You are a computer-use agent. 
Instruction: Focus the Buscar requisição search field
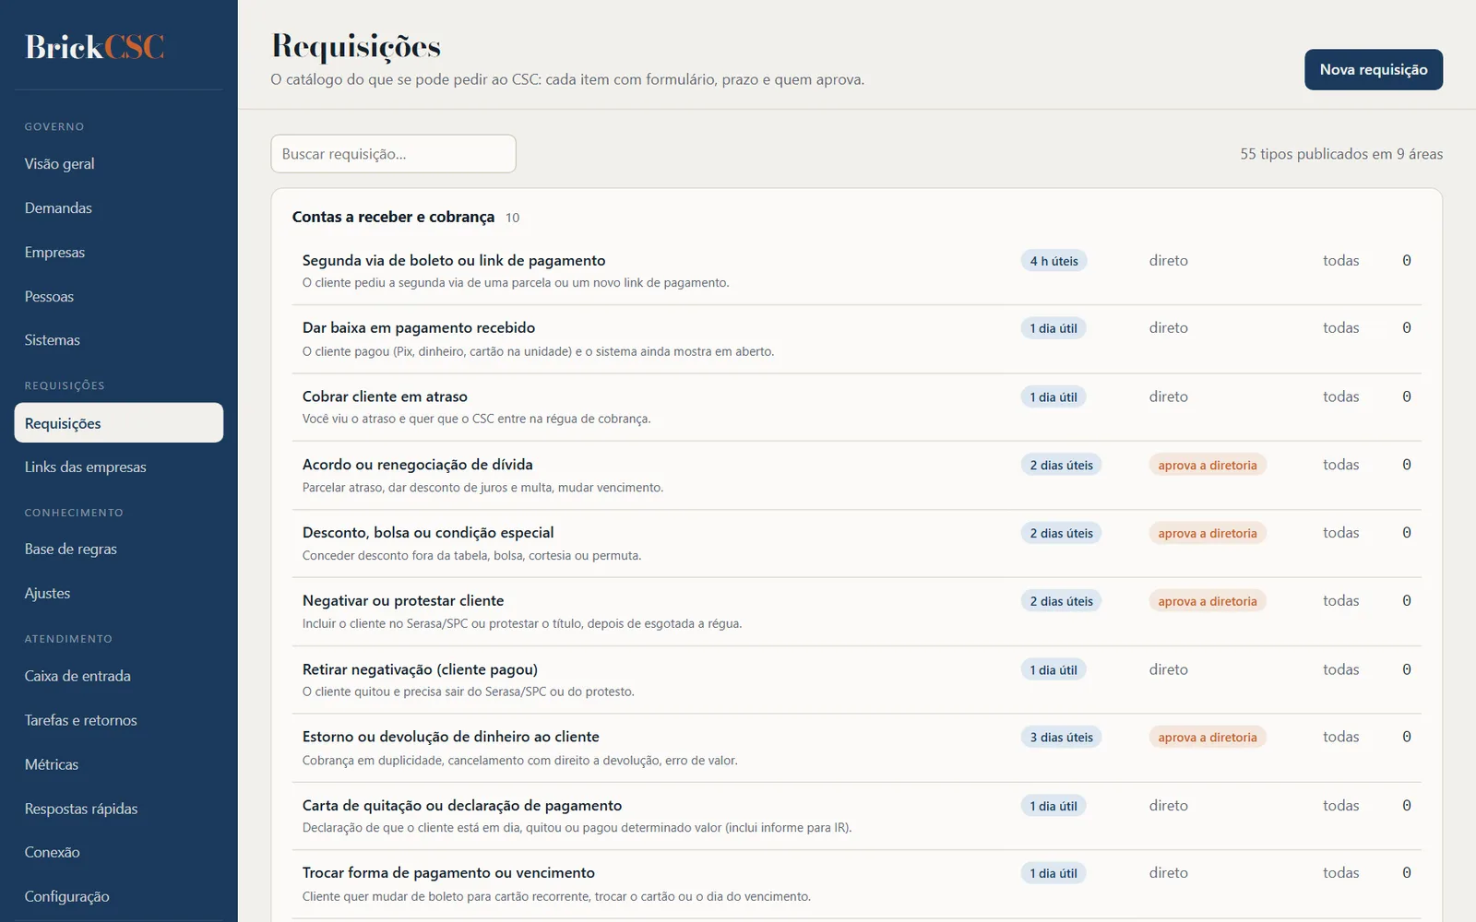pyautogui.click(x=393, y=154)
